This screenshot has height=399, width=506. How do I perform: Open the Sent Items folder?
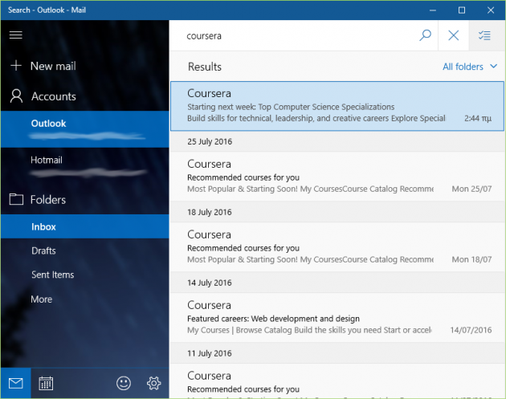[84, 275]
